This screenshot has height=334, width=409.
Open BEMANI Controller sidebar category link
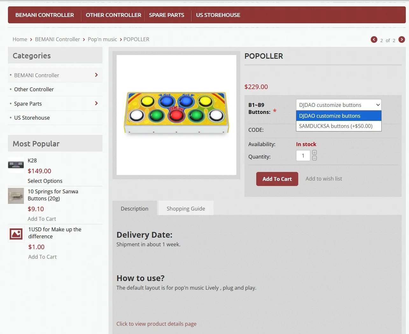point(37,75)
